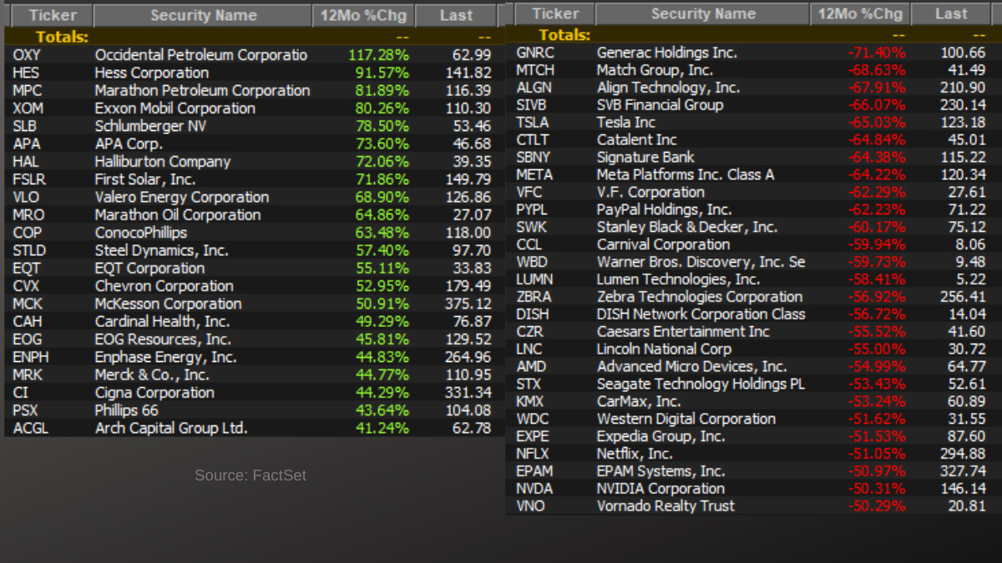
Task: Click Stanley Black & Decker, Inc.
Action: (x=687, y=227)
